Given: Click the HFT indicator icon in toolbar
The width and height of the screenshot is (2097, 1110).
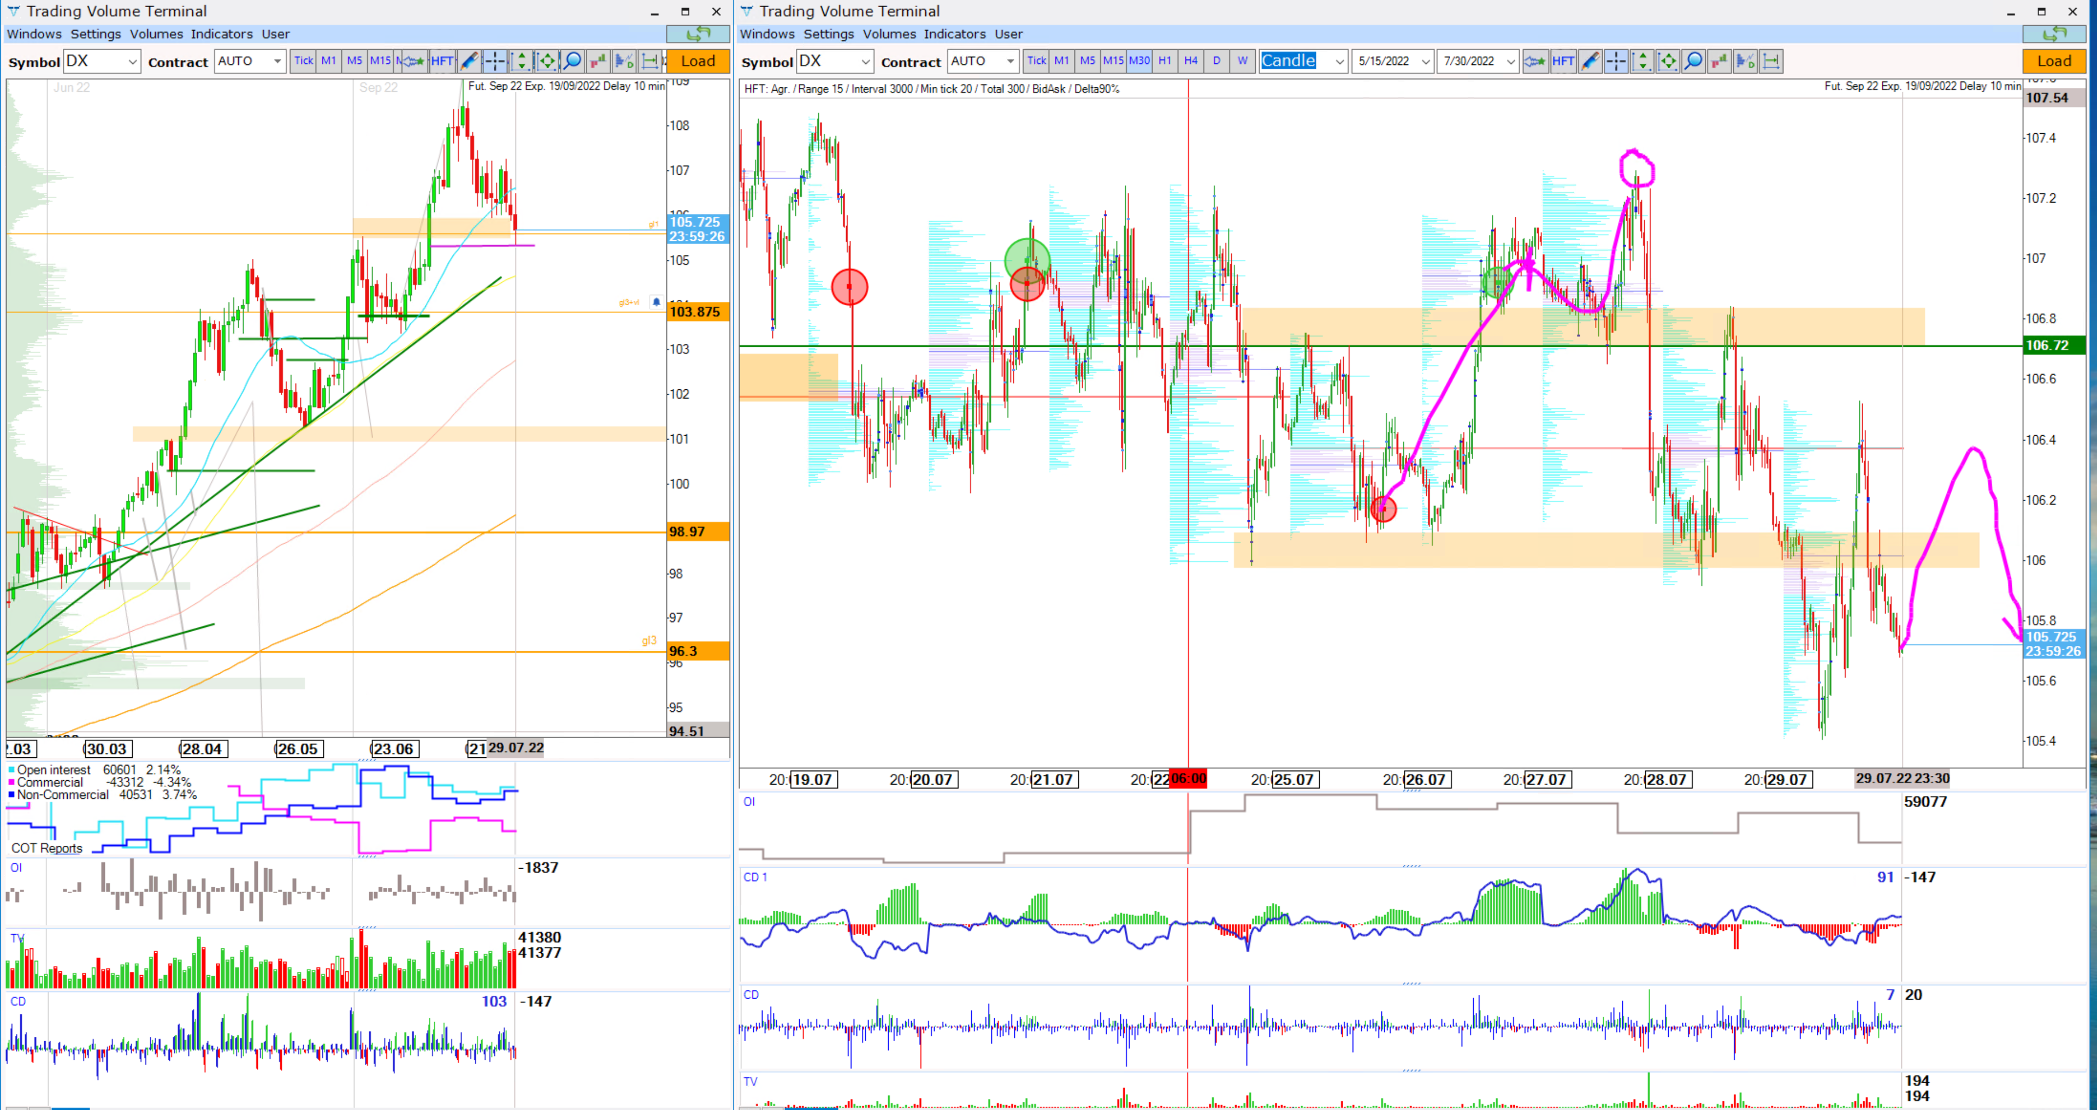Looking at the screenshot, I should coord(442,61).
